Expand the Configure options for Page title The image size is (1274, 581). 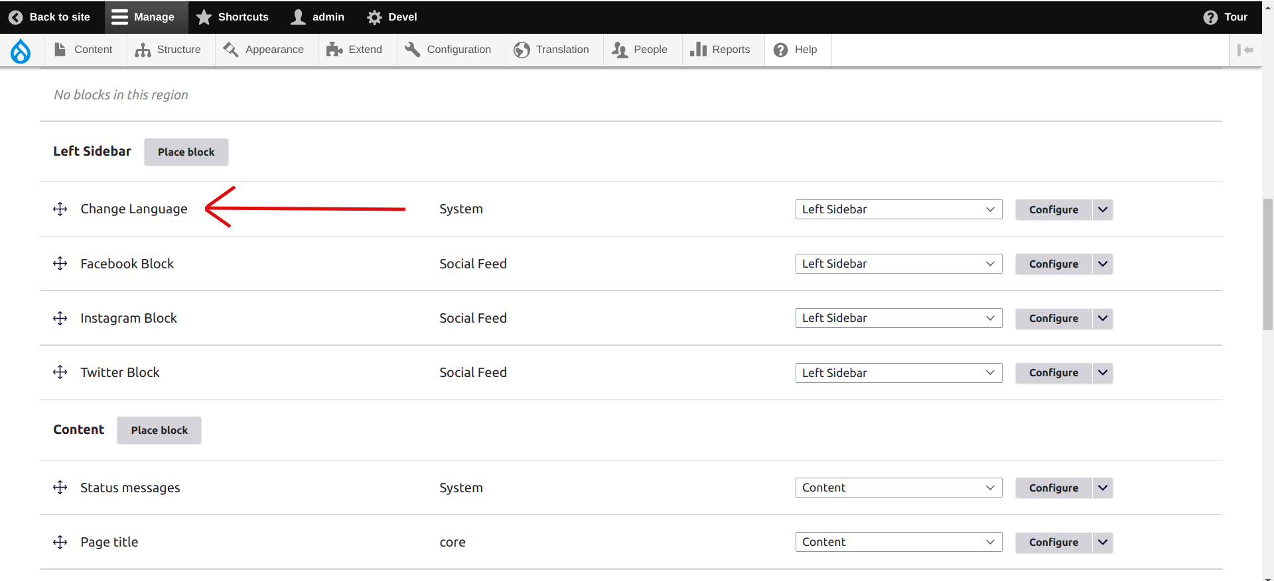tap(1103, 542)
